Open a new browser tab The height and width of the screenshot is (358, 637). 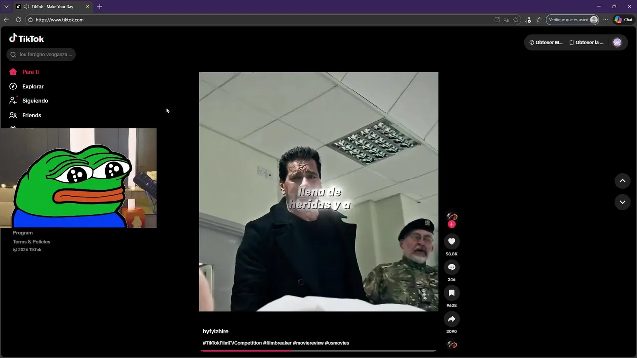[x=100, y=6]
